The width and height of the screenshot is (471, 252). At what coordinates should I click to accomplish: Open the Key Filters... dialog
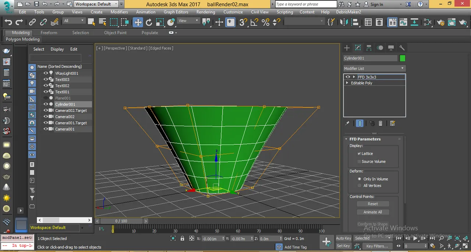377,246
